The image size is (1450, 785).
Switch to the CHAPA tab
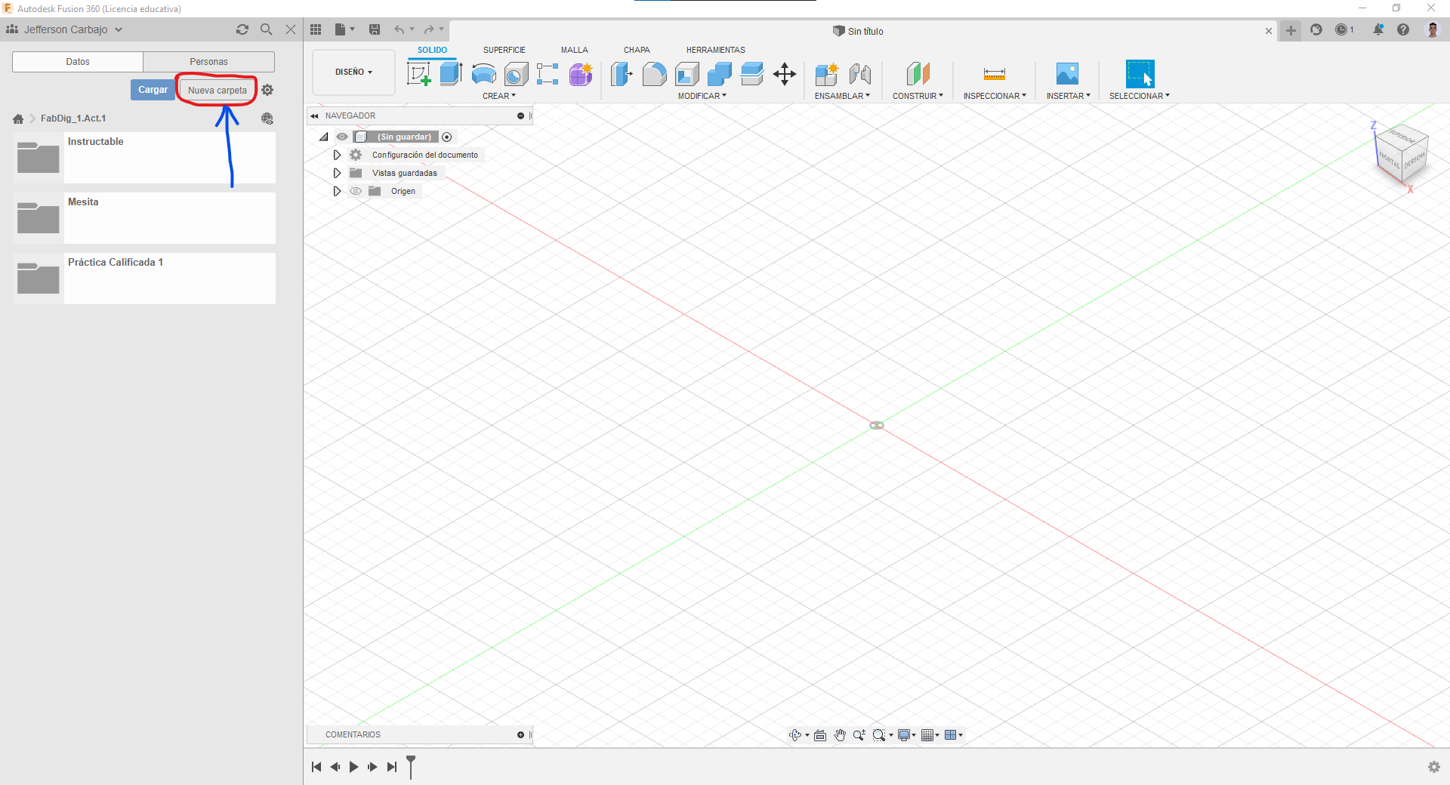637,50
